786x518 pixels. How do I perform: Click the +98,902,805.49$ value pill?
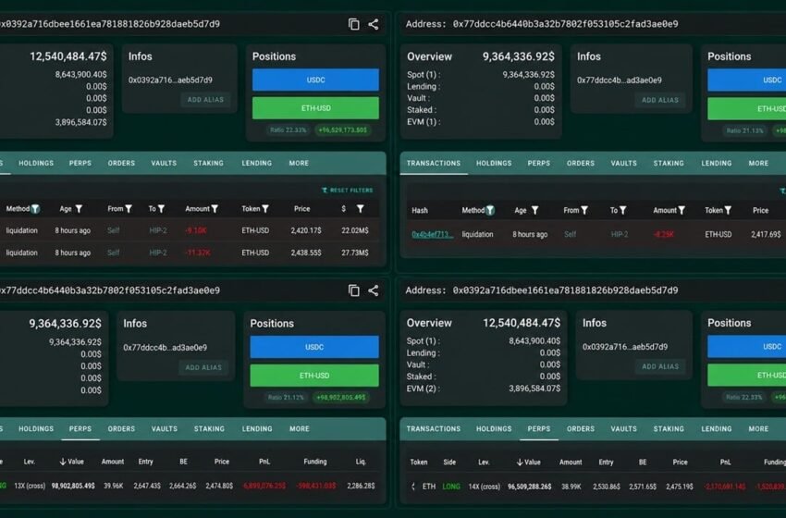341,397
